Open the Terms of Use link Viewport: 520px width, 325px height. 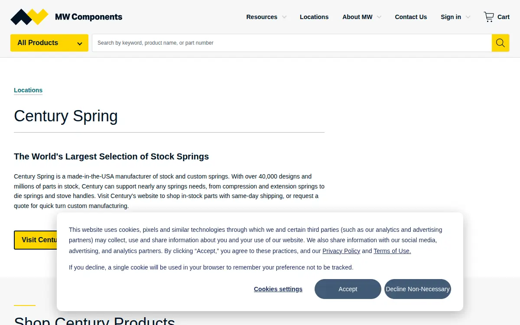[392, 251]
